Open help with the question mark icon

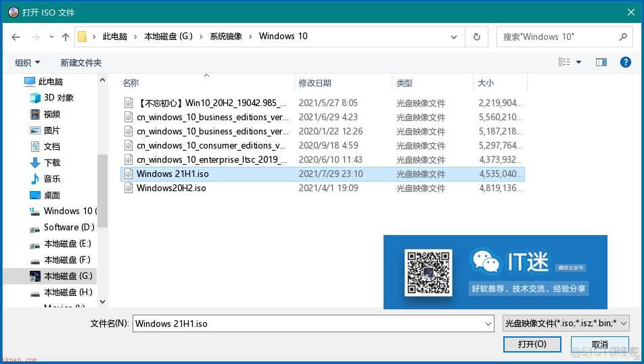pyautogui.click(x=626, y=62)
